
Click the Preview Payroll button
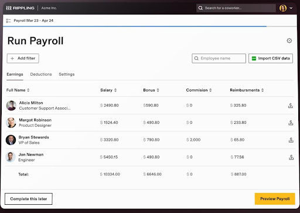pos(275,199)
